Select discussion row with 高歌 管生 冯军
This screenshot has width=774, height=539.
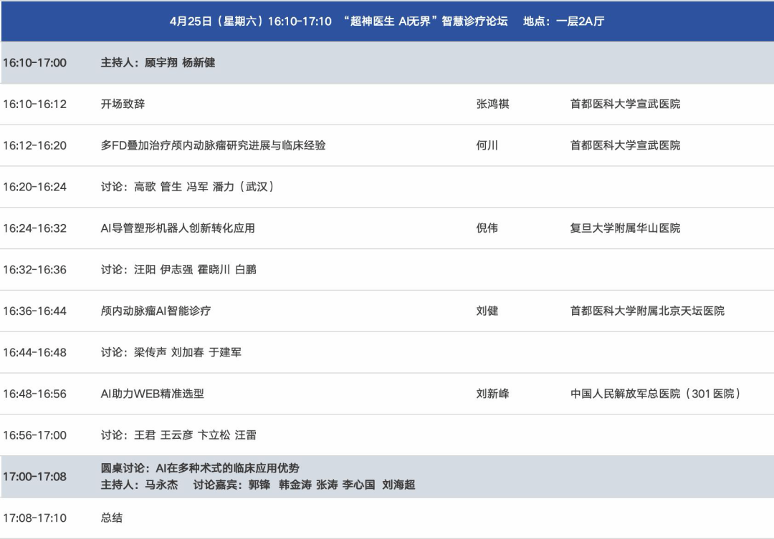[x=187, y=187]
